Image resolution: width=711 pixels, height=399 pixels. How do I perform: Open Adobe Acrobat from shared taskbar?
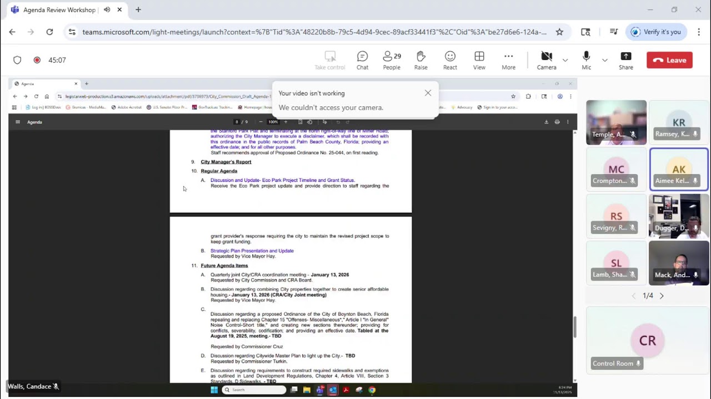pyautogui.click(x=346, y=390)
